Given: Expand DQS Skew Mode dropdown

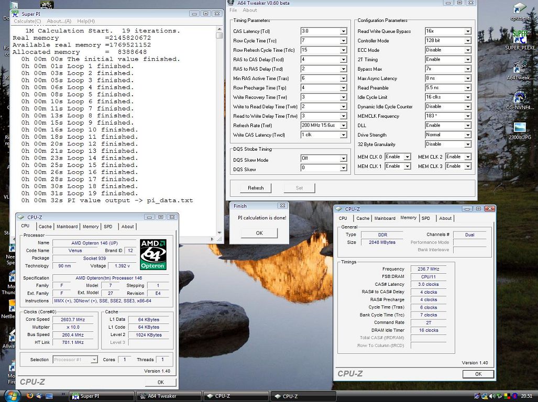Looking at the screenshot, I should [343, 158].
